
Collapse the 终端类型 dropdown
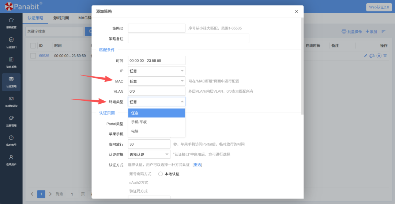tap(157, 101)
